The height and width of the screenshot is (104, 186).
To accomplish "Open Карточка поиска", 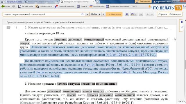I will (x=44, y=6).
